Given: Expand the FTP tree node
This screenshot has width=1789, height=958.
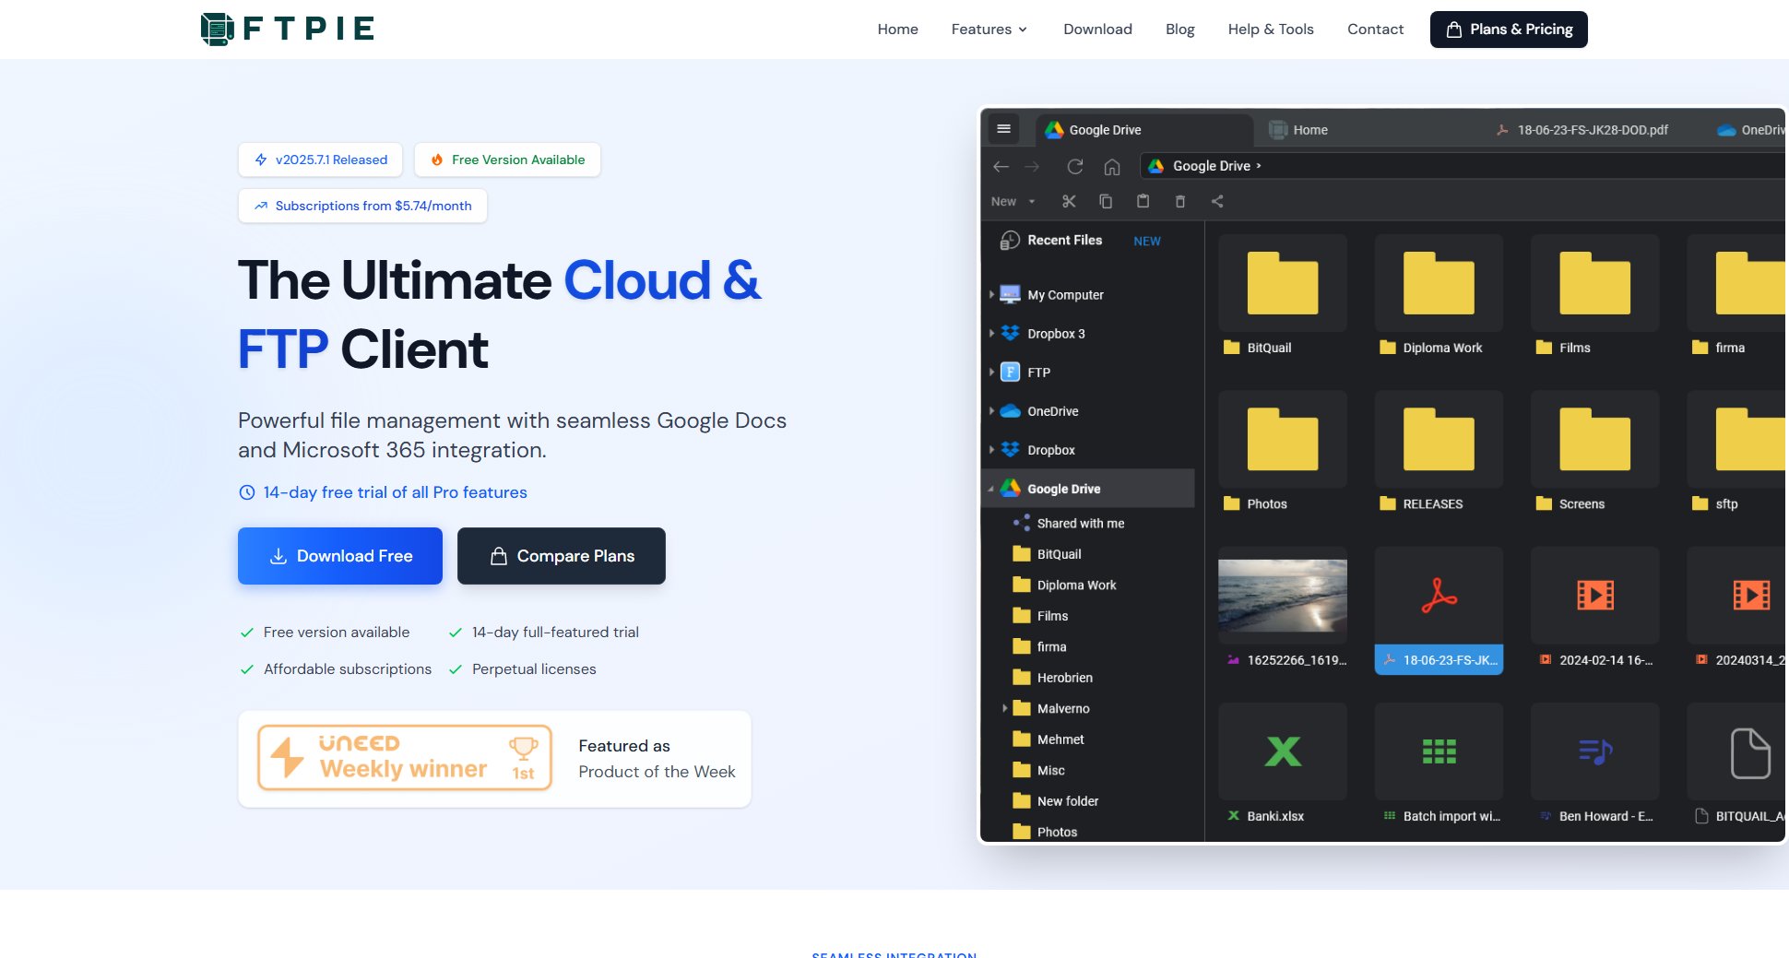Looking at the screenshot, I should (991, 373).
